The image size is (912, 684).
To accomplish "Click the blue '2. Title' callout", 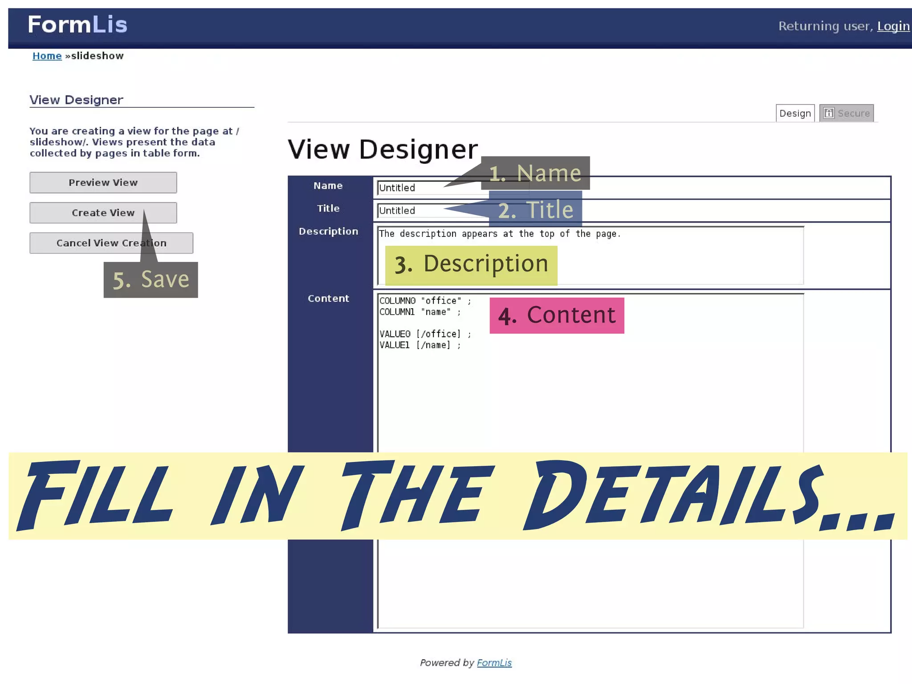I will 535,209.
